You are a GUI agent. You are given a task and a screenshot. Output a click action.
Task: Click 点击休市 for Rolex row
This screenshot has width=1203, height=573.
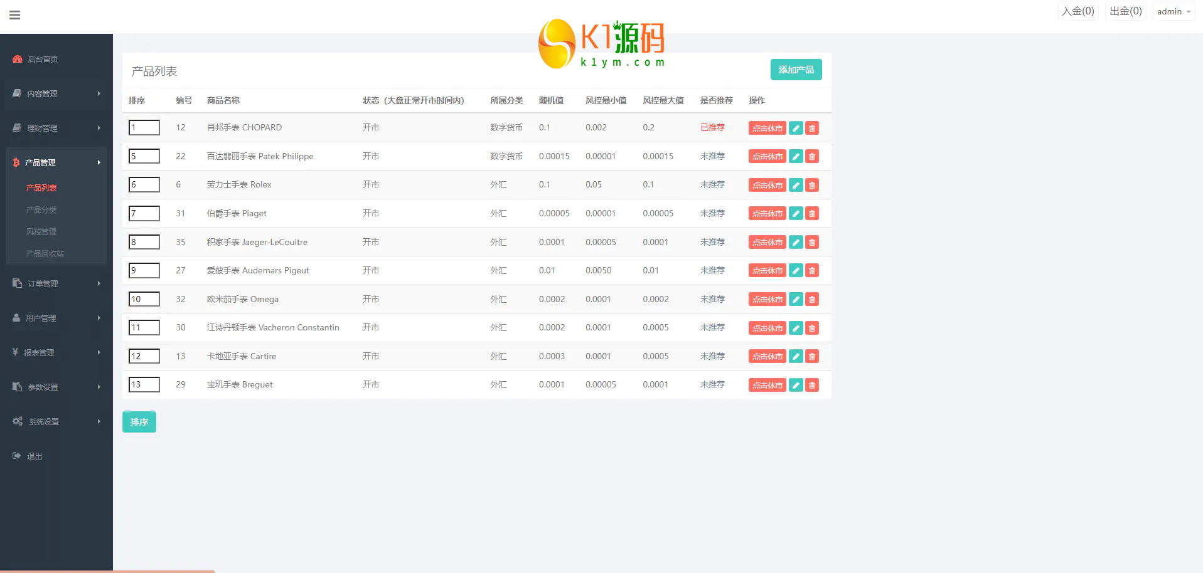click(x=767, y=185)
